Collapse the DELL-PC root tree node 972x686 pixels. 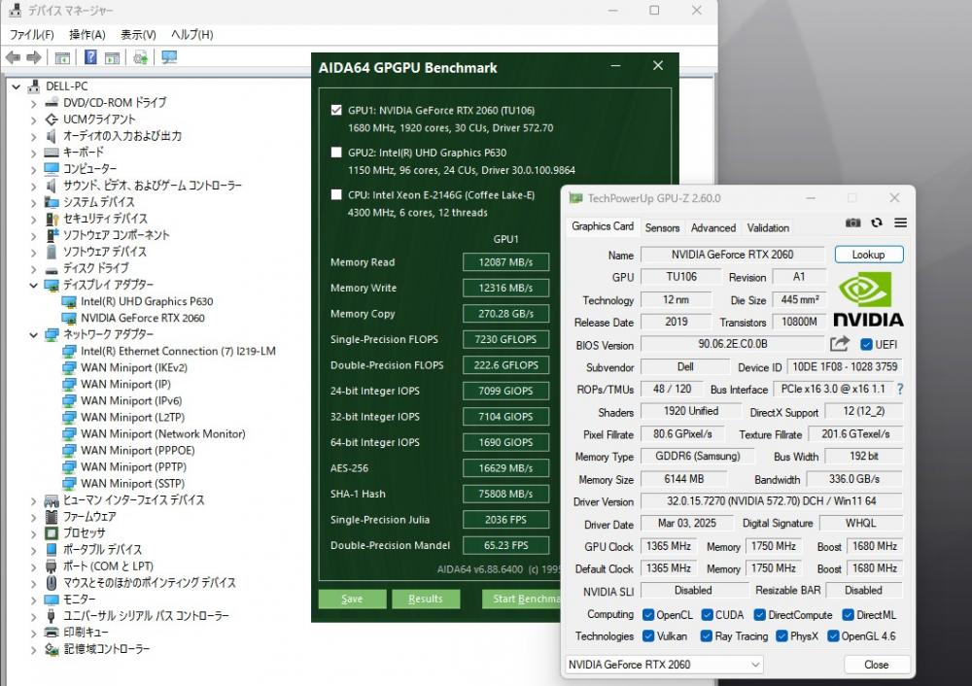point(17,86)
